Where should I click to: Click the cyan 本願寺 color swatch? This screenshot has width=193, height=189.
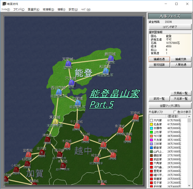[151, 128]
